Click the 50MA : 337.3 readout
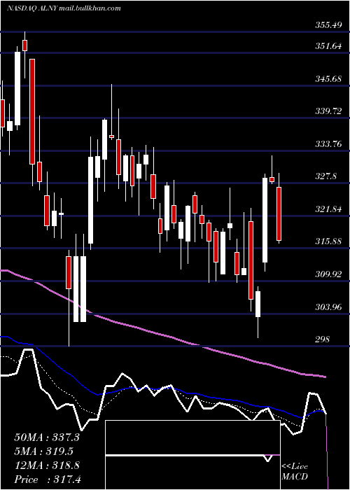 click(x=47, y=437)
